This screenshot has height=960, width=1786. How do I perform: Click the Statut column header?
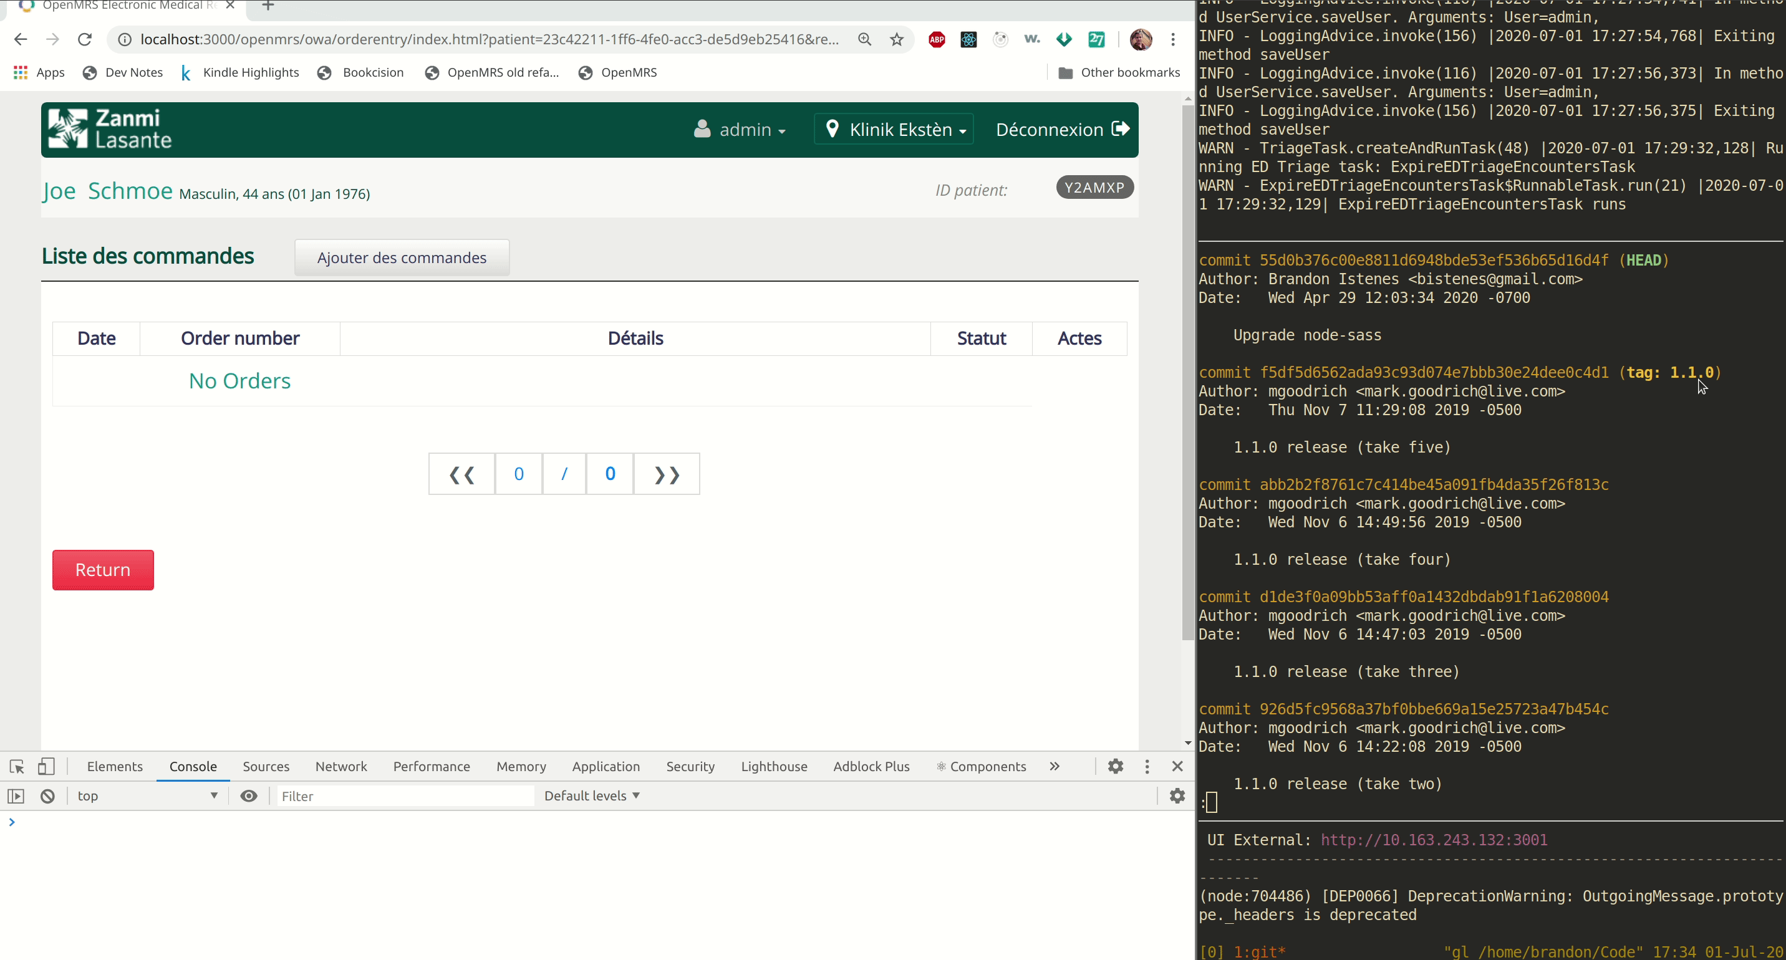pyautogui.click(x=981, y=338)
